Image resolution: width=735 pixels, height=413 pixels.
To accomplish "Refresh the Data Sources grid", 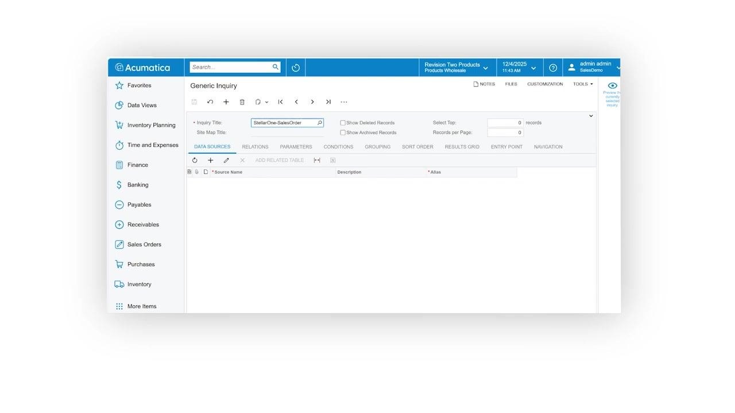I will click(x=195, y=161).
